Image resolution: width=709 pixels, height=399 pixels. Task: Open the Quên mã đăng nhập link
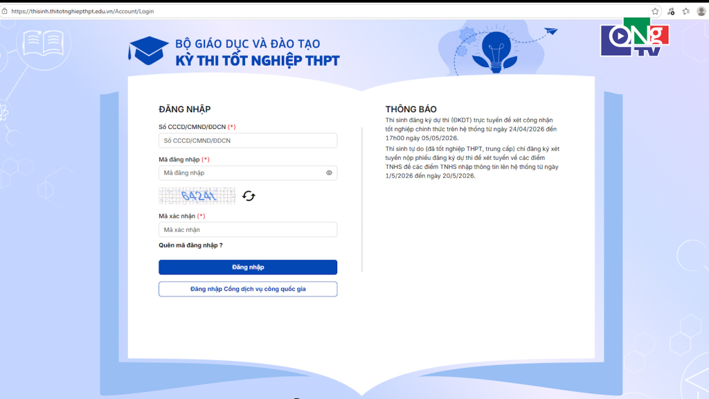click(x=190, y=245)
